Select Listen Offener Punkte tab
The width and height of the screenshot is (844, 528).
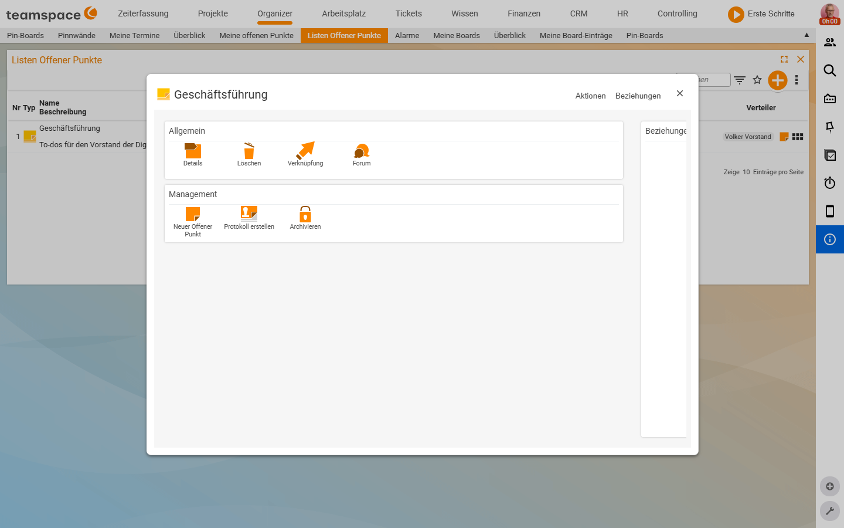pos(344,35)
